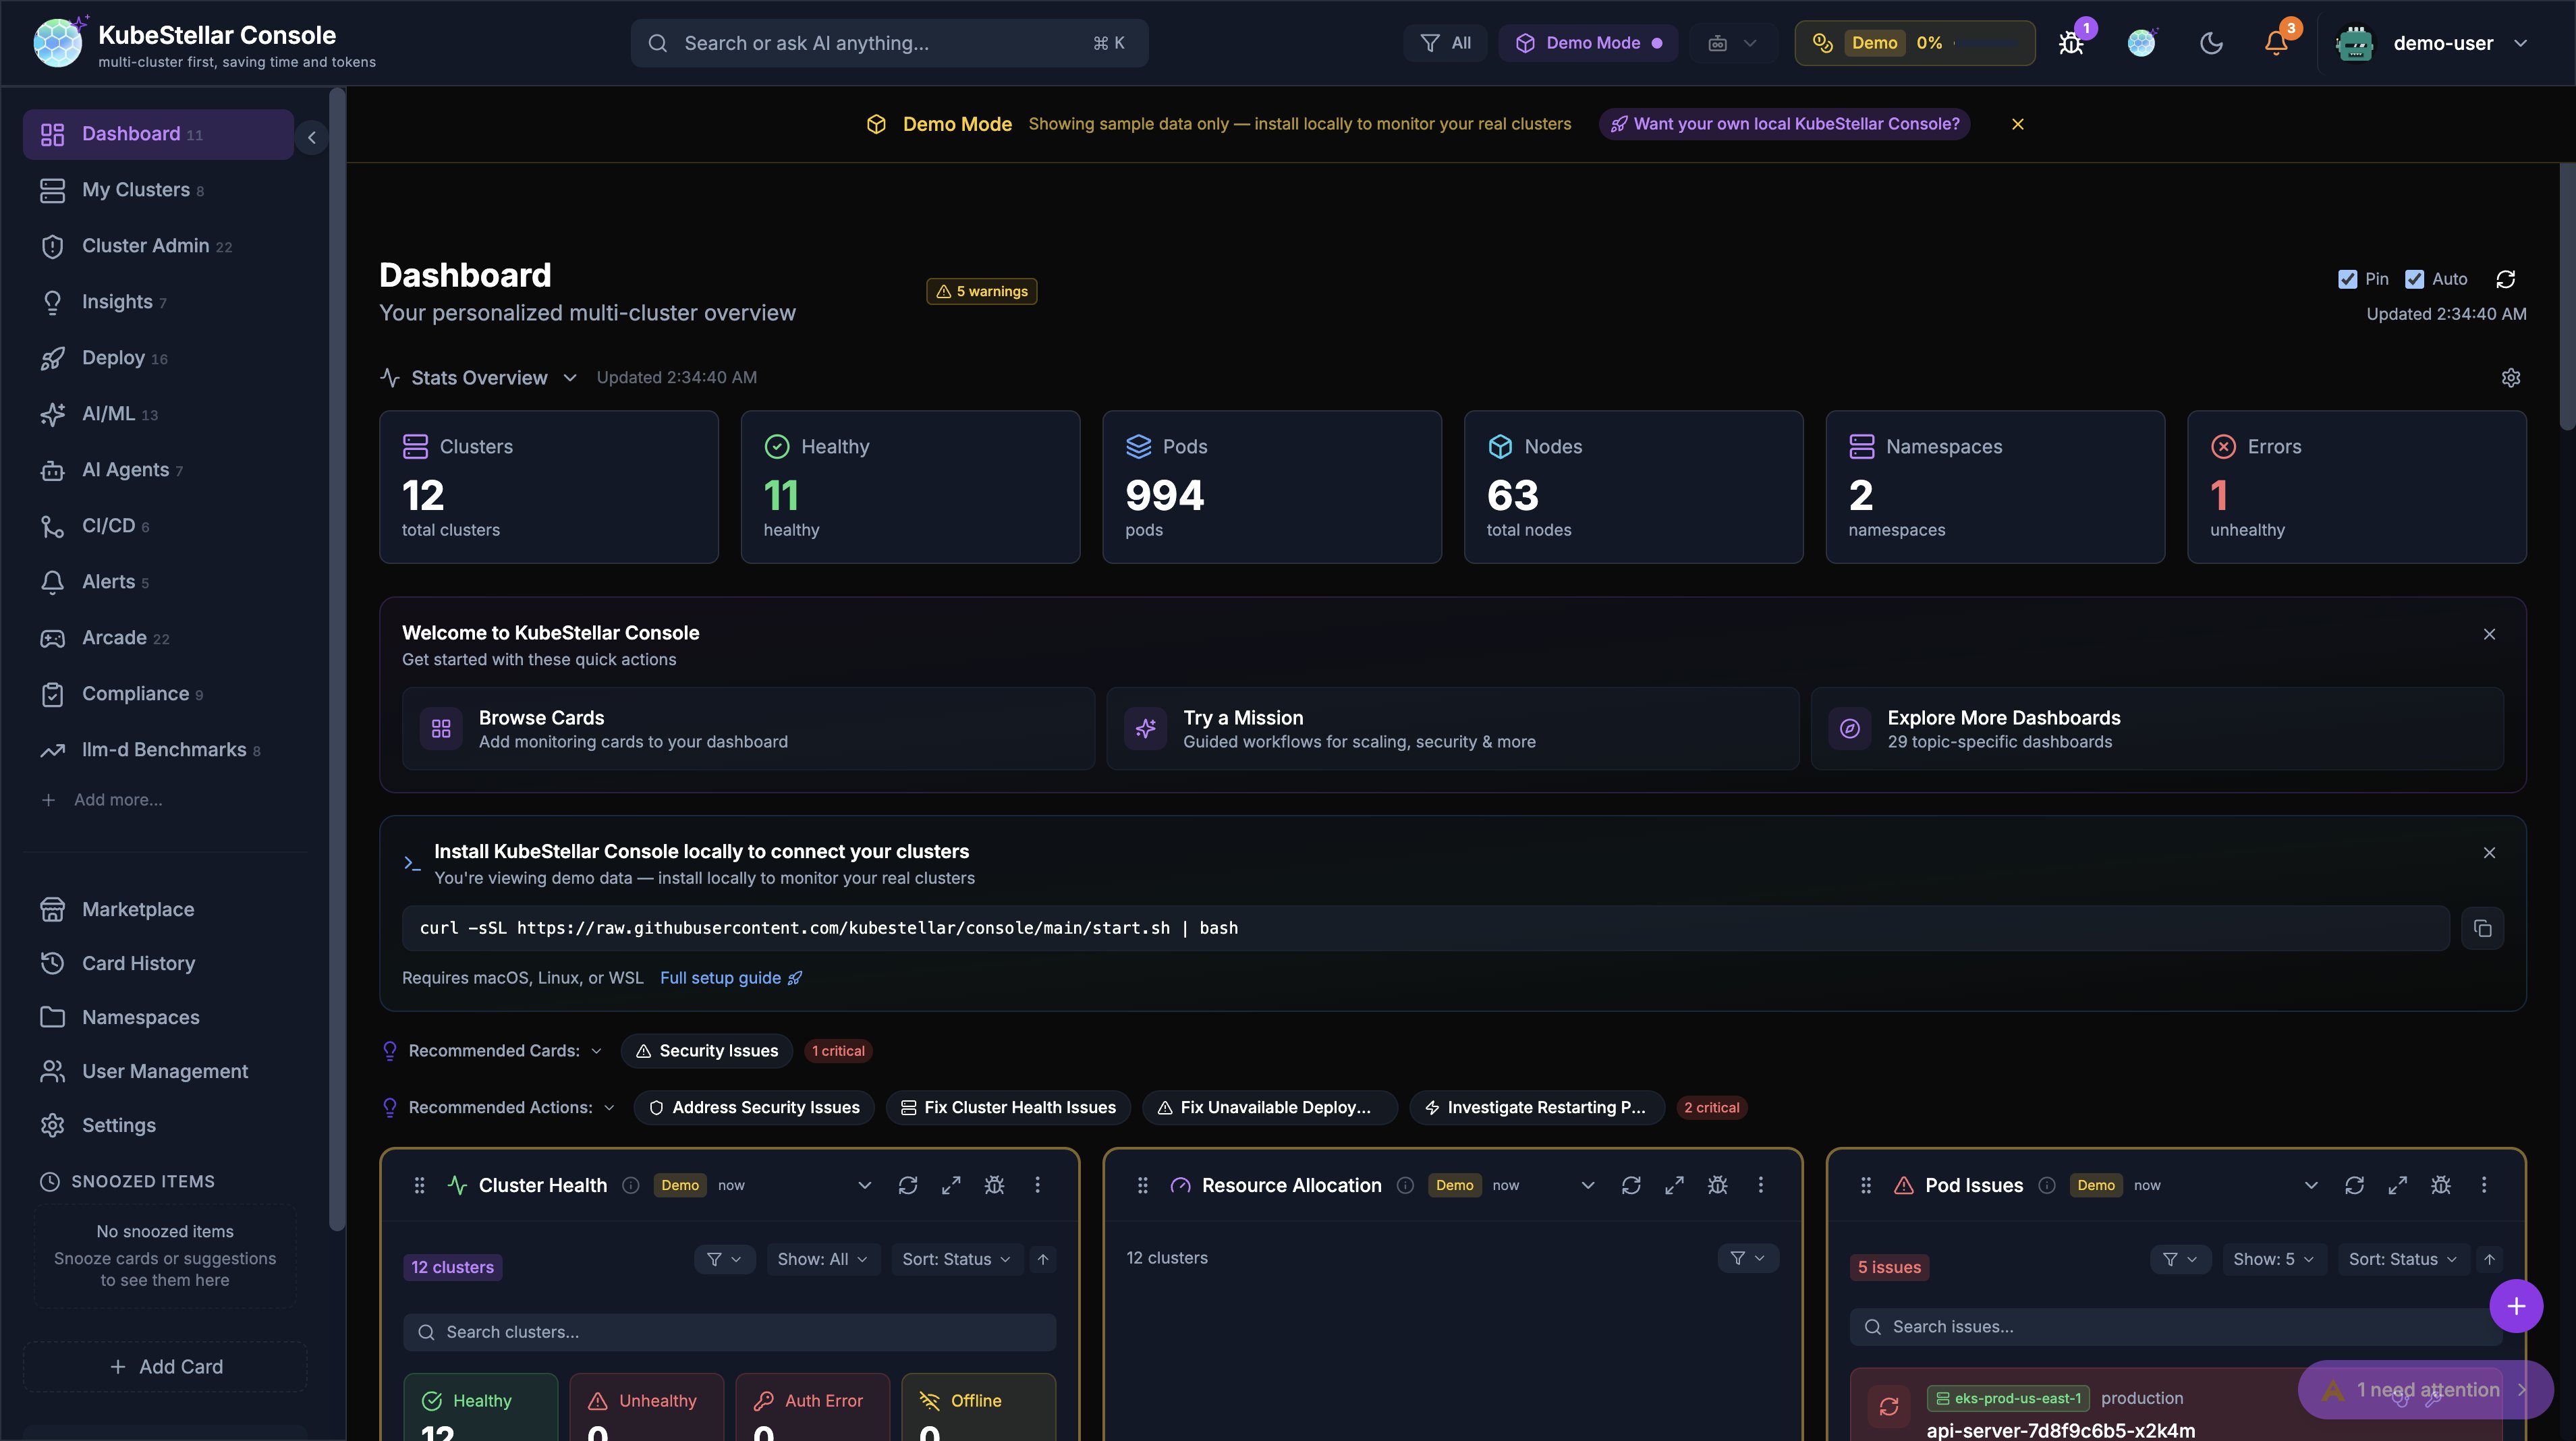Collapse the sidebar with the chevron
Image resolution: width=2576 pixels, height=1441 pixels.
tap(312, 137)
